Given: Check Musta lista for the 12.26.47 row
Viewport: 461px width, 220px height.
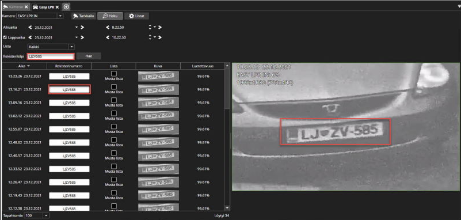Looking at the screenshot, I should 114,180.
